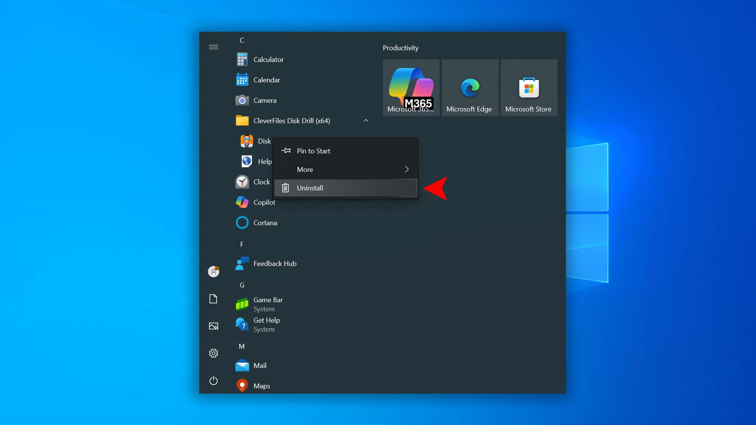This screenshot has width=756, height=425.
Task: Open the Microsoft 365 tile
Action: coord(411,87)
